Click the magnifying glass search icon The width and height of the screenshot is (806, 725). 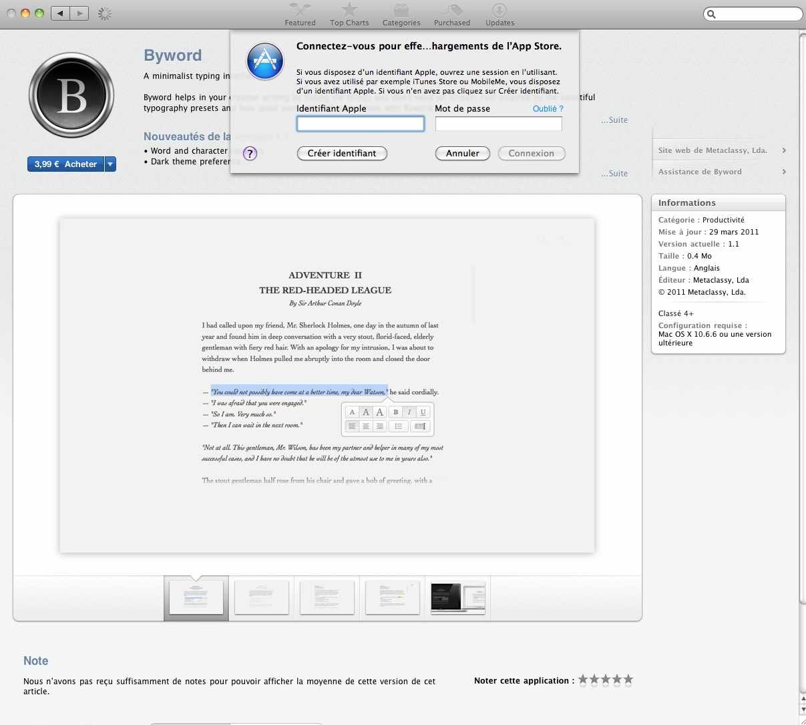[x=712, y=14]
